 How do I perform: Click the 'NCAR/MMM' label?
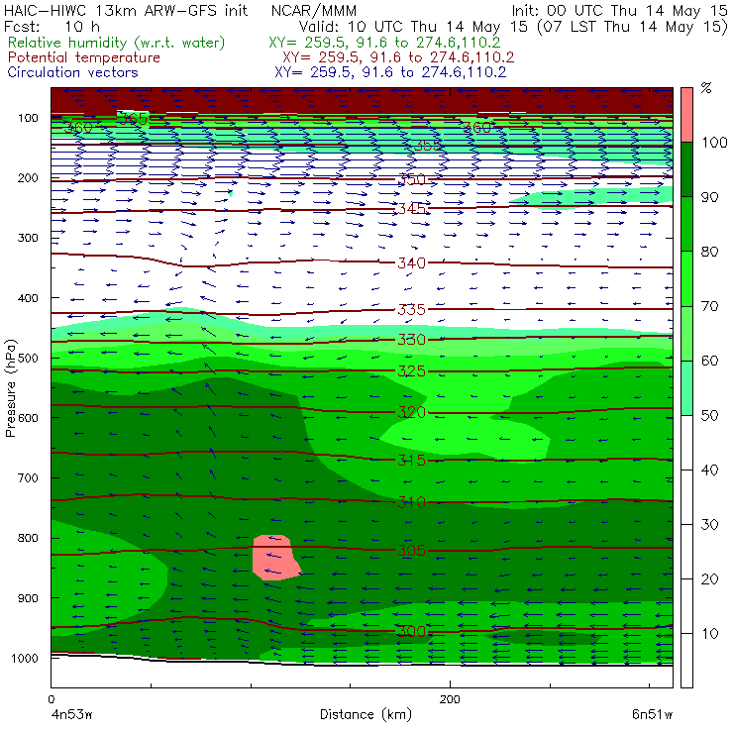tap(314, 10)
